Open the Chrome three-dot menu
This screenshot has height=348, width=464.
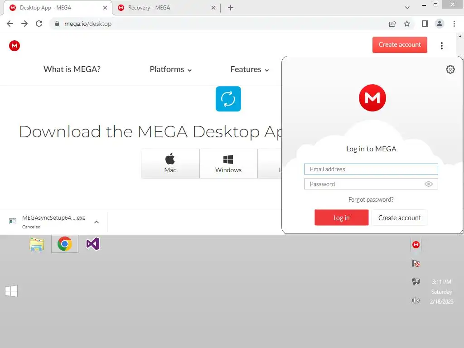tap(454, 24)
